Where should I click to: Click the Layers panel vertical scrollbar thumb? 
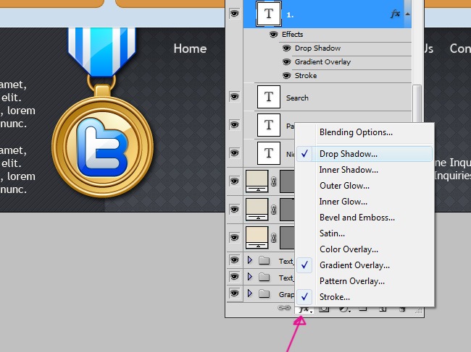coord(417,103)
